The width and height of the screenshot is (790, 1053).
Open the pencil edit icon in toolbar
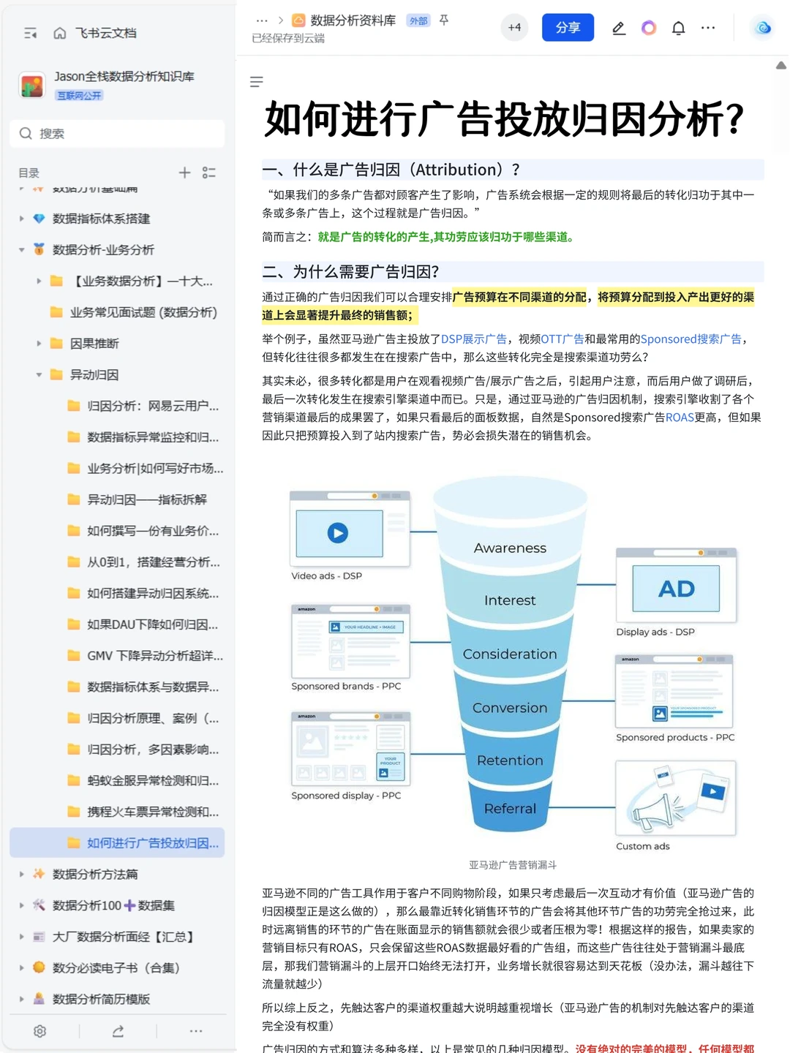point(618,28)
